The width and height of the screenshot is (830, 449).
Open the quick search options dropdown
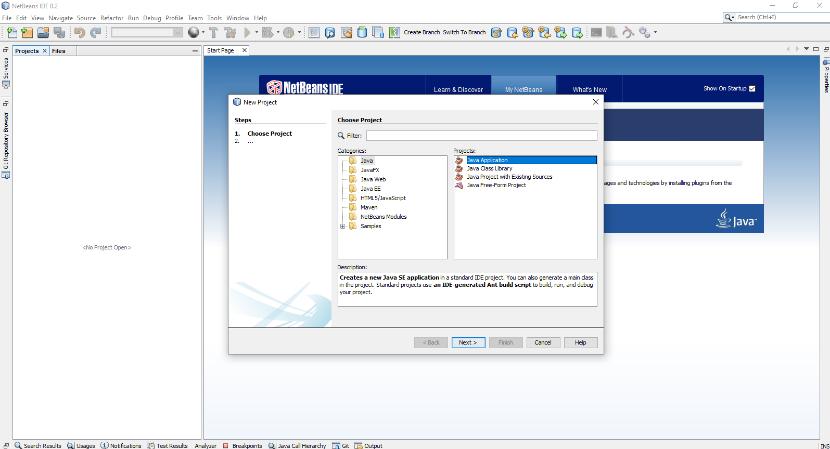pyautogui.click(x=730, y=18)
